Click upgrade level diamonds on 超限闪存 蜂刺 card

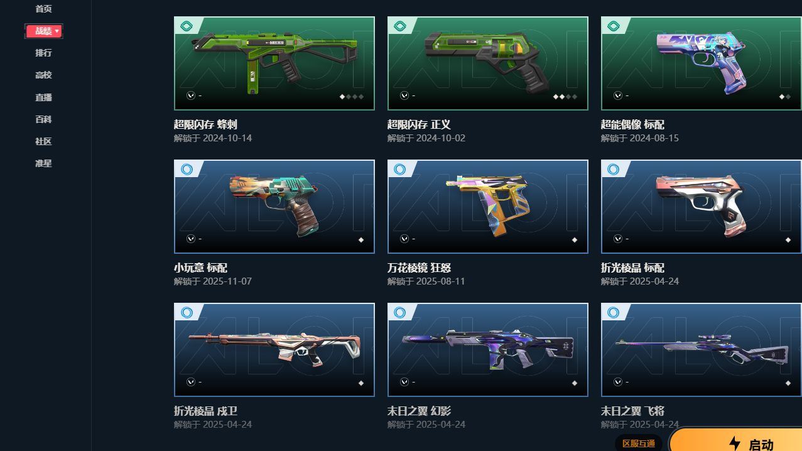352,97
